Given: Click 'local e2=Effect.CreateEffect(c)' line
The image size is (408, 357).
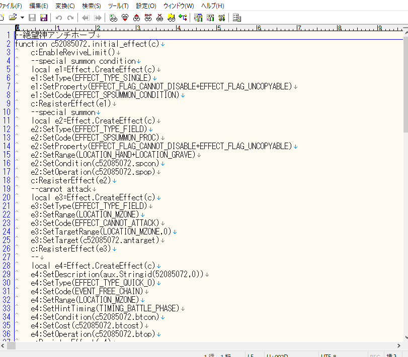Looking at the screenshot, I should point(93,121).
